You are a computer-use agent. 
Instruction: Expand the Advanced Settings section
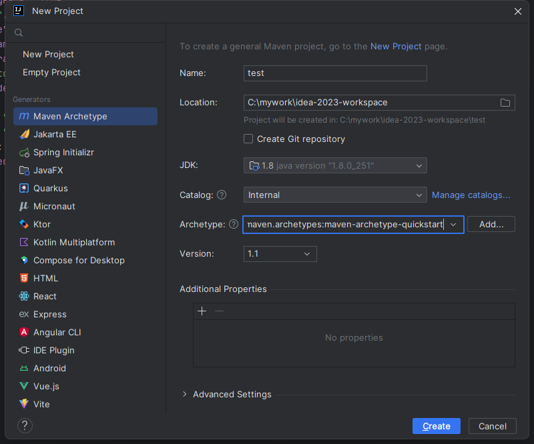pyautogui.click(x=185, y=394)
